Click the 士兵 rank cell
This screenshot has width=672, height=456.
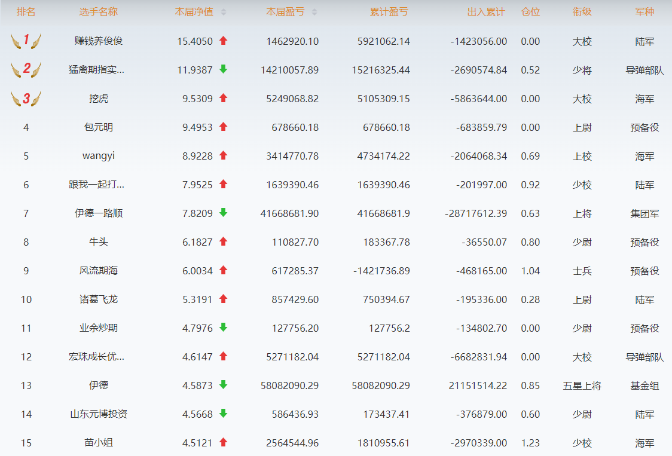tap(582, 271)
